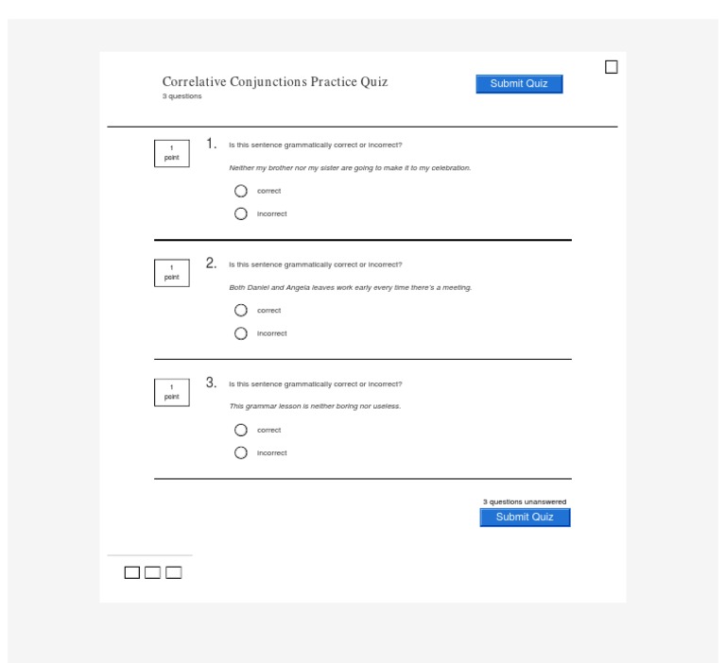Click the square icon in top-right corner

[x=612, y=67]
